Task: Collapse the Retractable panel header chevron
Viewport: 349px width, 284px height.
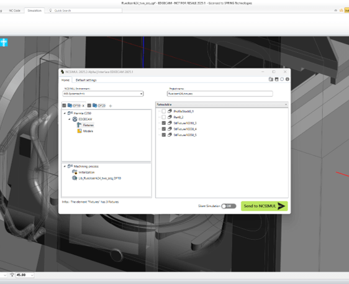Action: pyautogui.click(x=286, y=104)
